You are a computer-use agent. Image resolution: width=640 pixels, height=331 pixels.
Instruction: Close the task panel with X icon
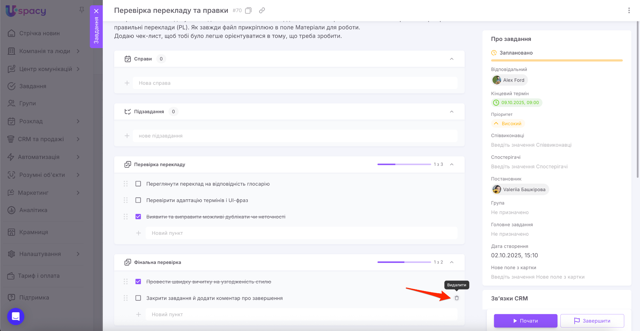(96, 11)
